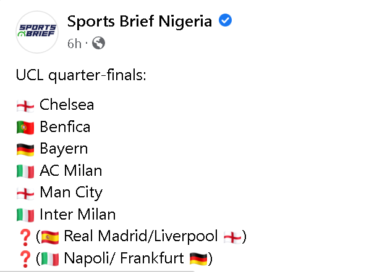Click the Portugal flag beside Benfica

pyautogui.click(x=25, y=128)
